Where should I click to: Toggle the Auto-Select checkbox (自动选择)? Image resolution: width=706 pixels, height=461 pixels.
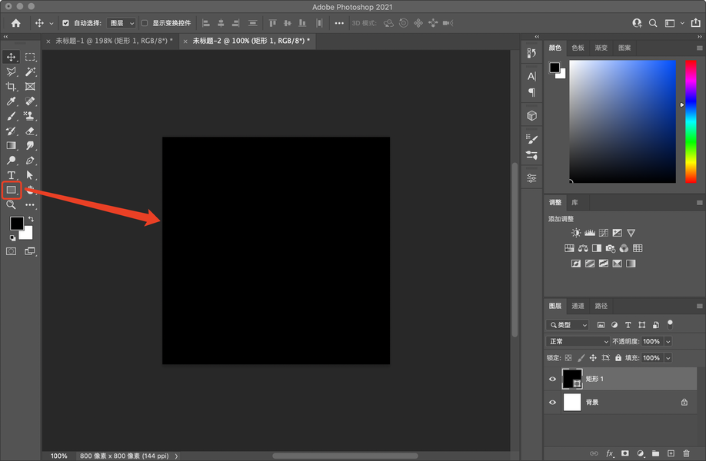[x=65, y=23]
